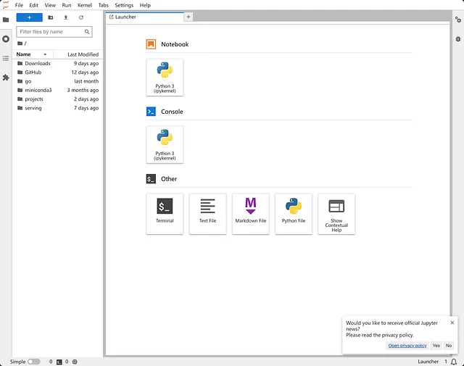Screen dimensions: 464x366
Task: Select the go folder
Action: [58, 81]
